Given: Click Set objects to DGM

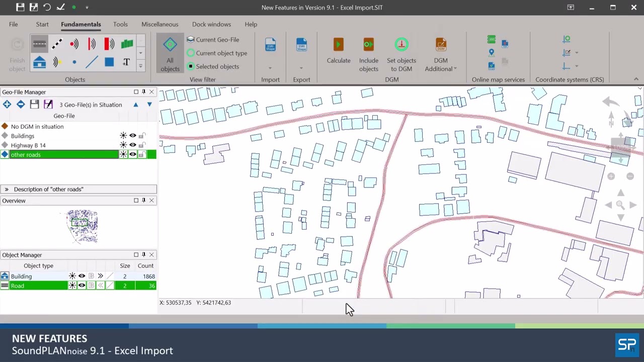Looking at the screenshot, I should pyautogui.click(x=401, y=55).
